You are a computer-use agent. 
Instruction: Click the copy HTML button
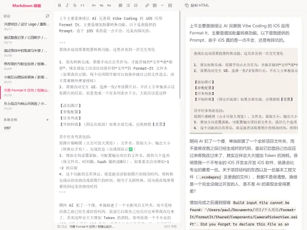coord(197,6)
